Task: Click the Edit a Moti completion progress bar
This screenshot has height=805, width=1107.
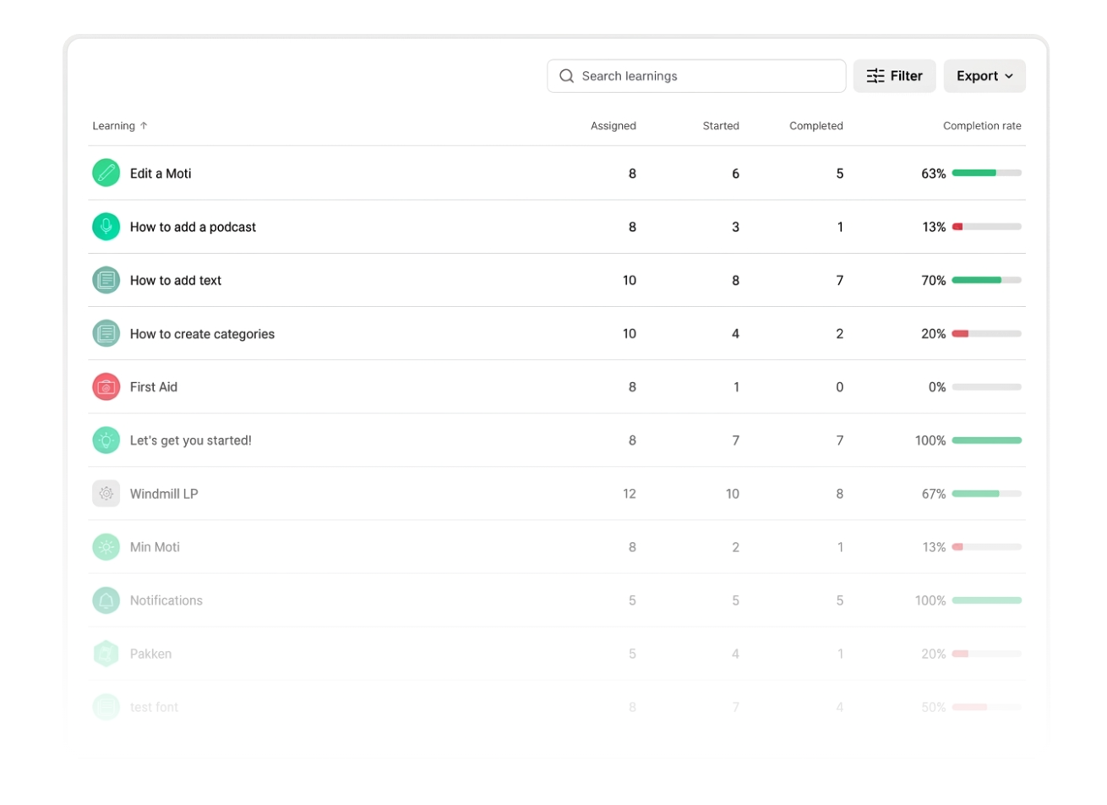Action: 987,173
